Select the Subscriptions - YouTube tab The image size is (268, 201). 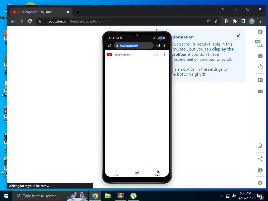41,12
